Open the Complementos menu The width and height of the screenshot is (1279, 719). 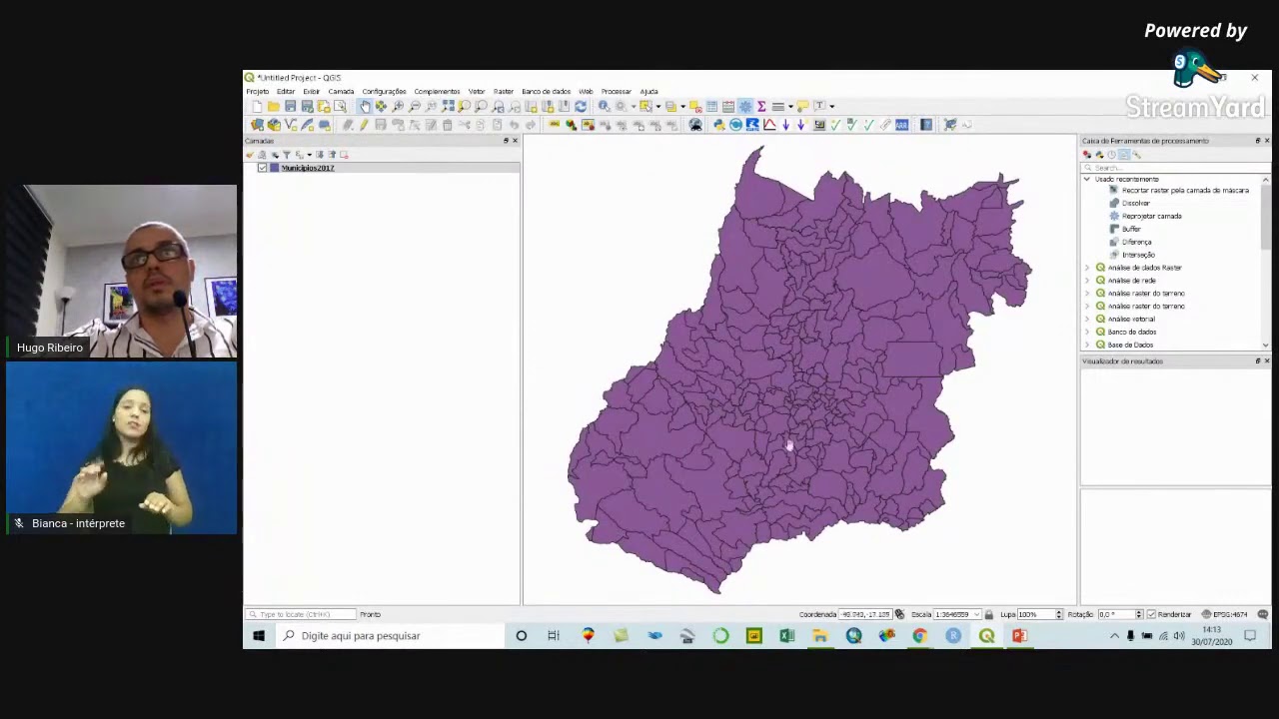(437, 92)
